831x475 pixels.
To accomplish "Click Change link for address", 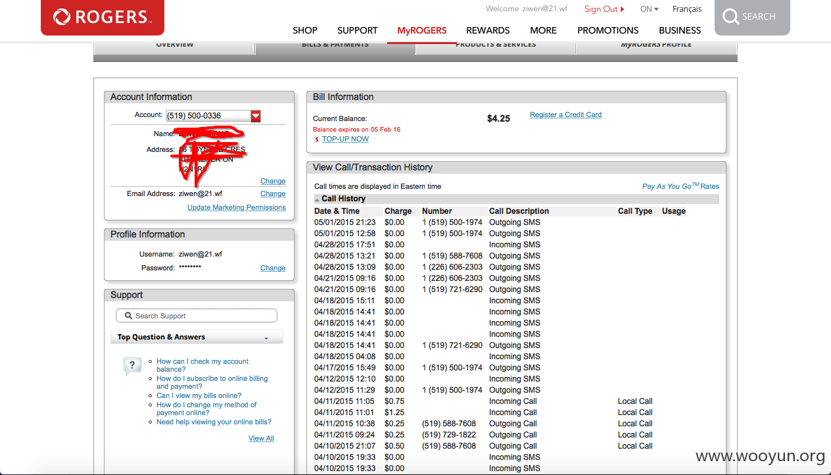I will coord(273,182).
